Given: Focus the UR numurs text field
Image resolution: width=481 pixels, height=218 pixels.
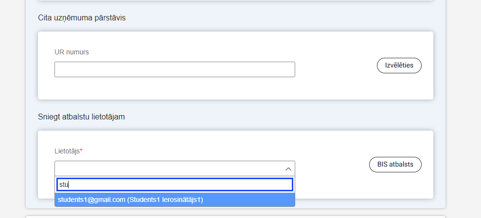Looking at the screenshot, I should 175,69.
